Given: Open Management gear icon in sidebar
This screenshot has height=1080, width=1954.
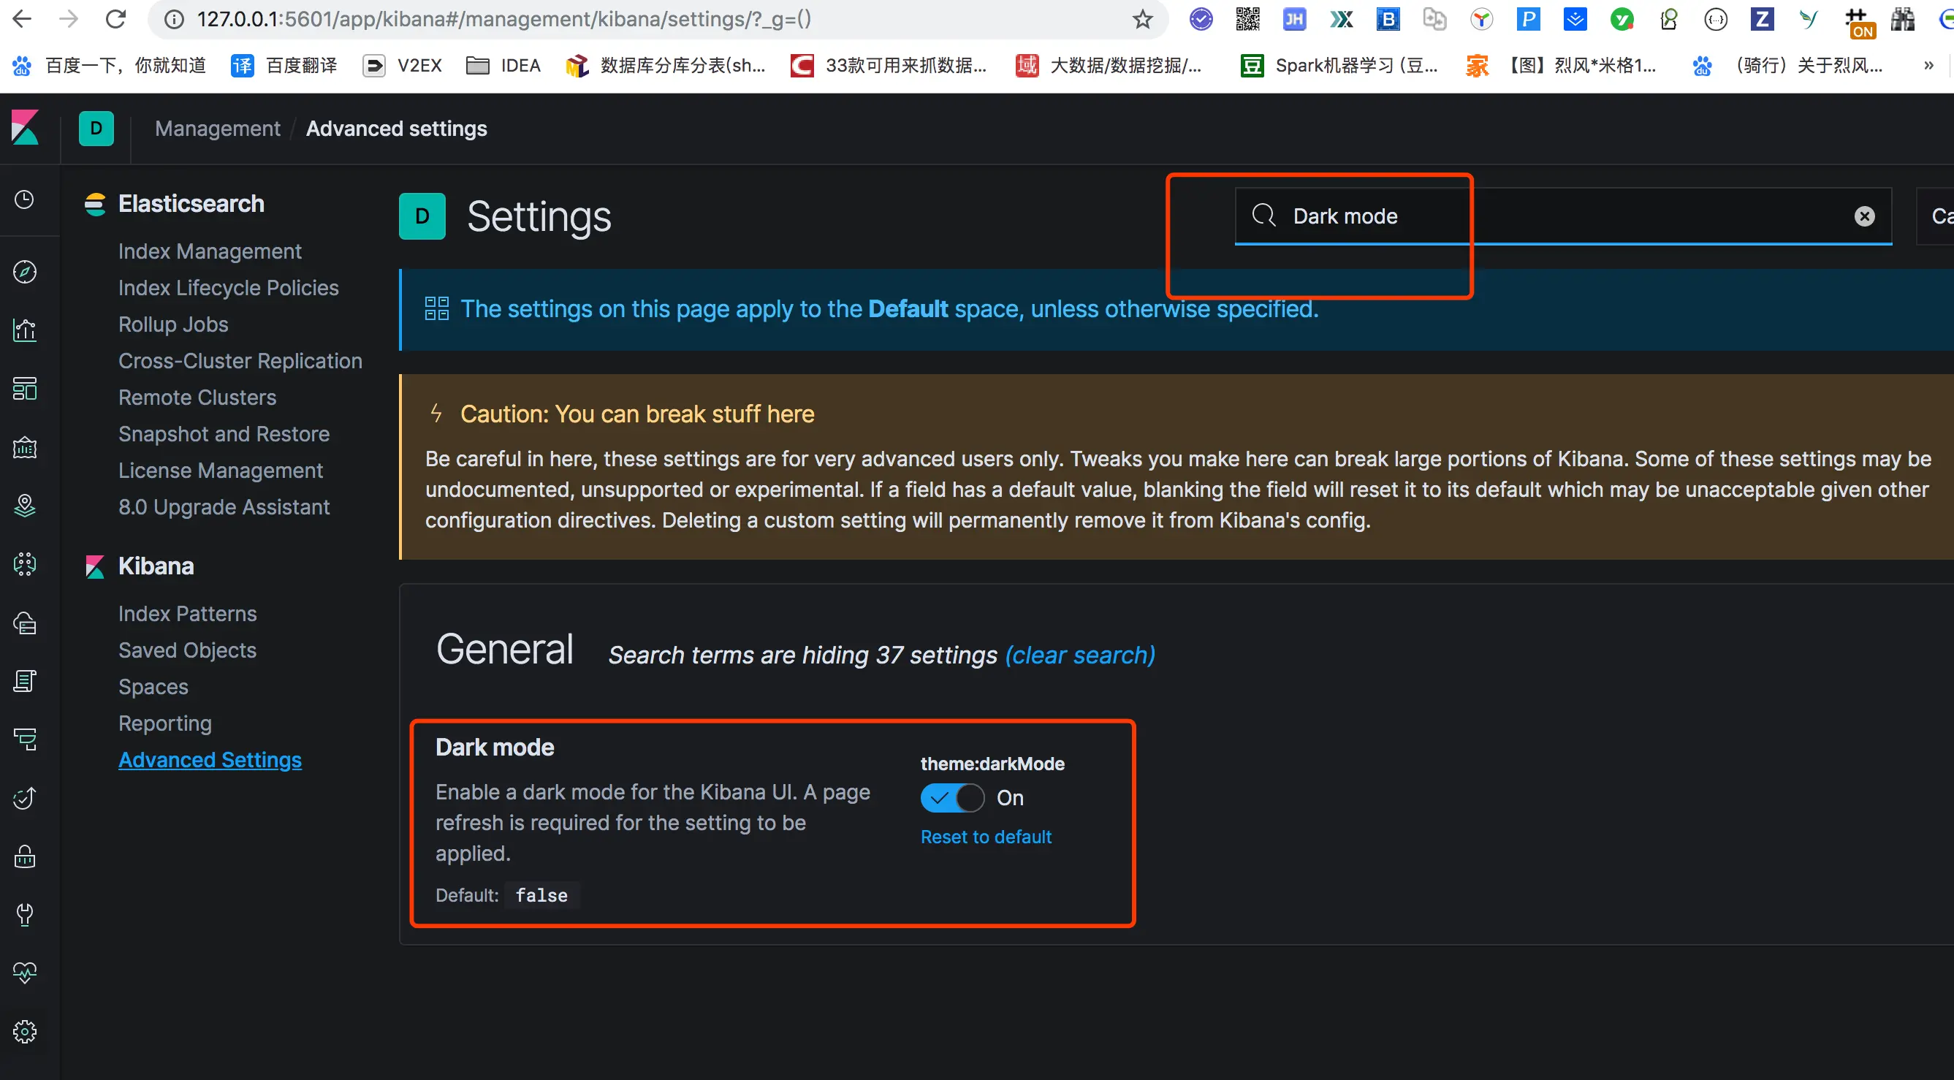Looking at the screenshot, I should tap(24, 1032).
